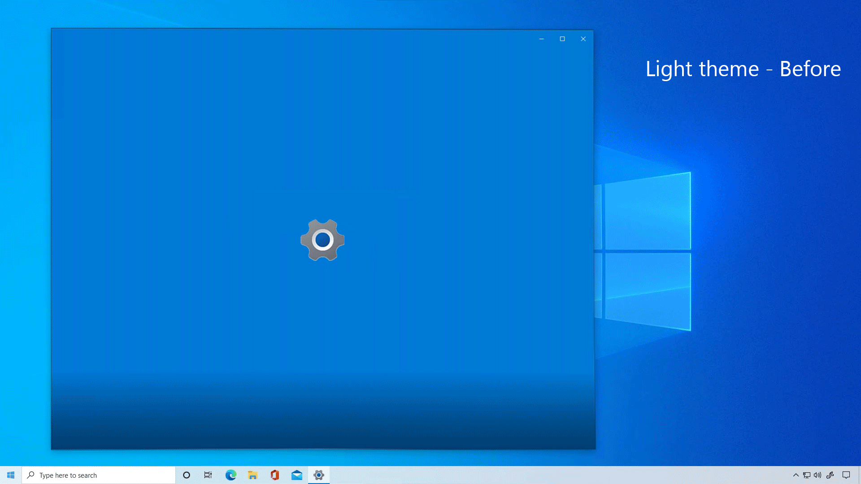This screenshot has width=861, height=484.
Task: Open Cortana search circle icon
Action: pyautogui.click(x=186, y=475)
